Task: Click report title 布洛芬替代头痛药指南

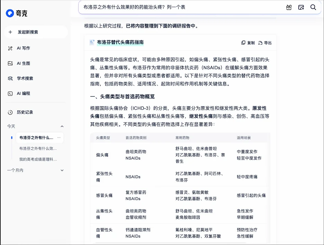Action: (x=120, y=42)
